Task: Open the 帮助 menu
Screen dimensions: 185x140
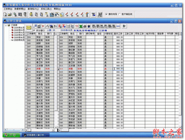Action: point(57,9)
